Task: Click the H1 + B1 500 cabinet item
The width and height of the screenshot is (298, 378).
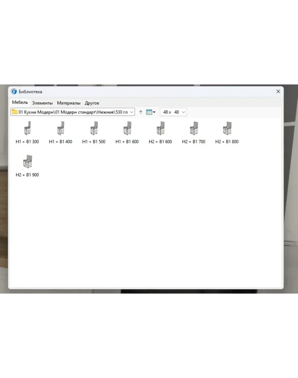Action: 94,129
